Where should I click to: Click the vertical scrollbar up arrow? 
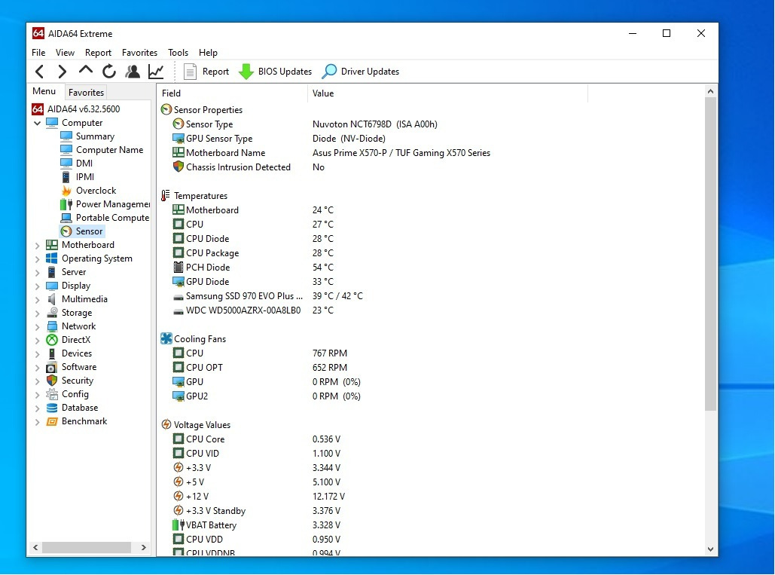coord(710,91)
